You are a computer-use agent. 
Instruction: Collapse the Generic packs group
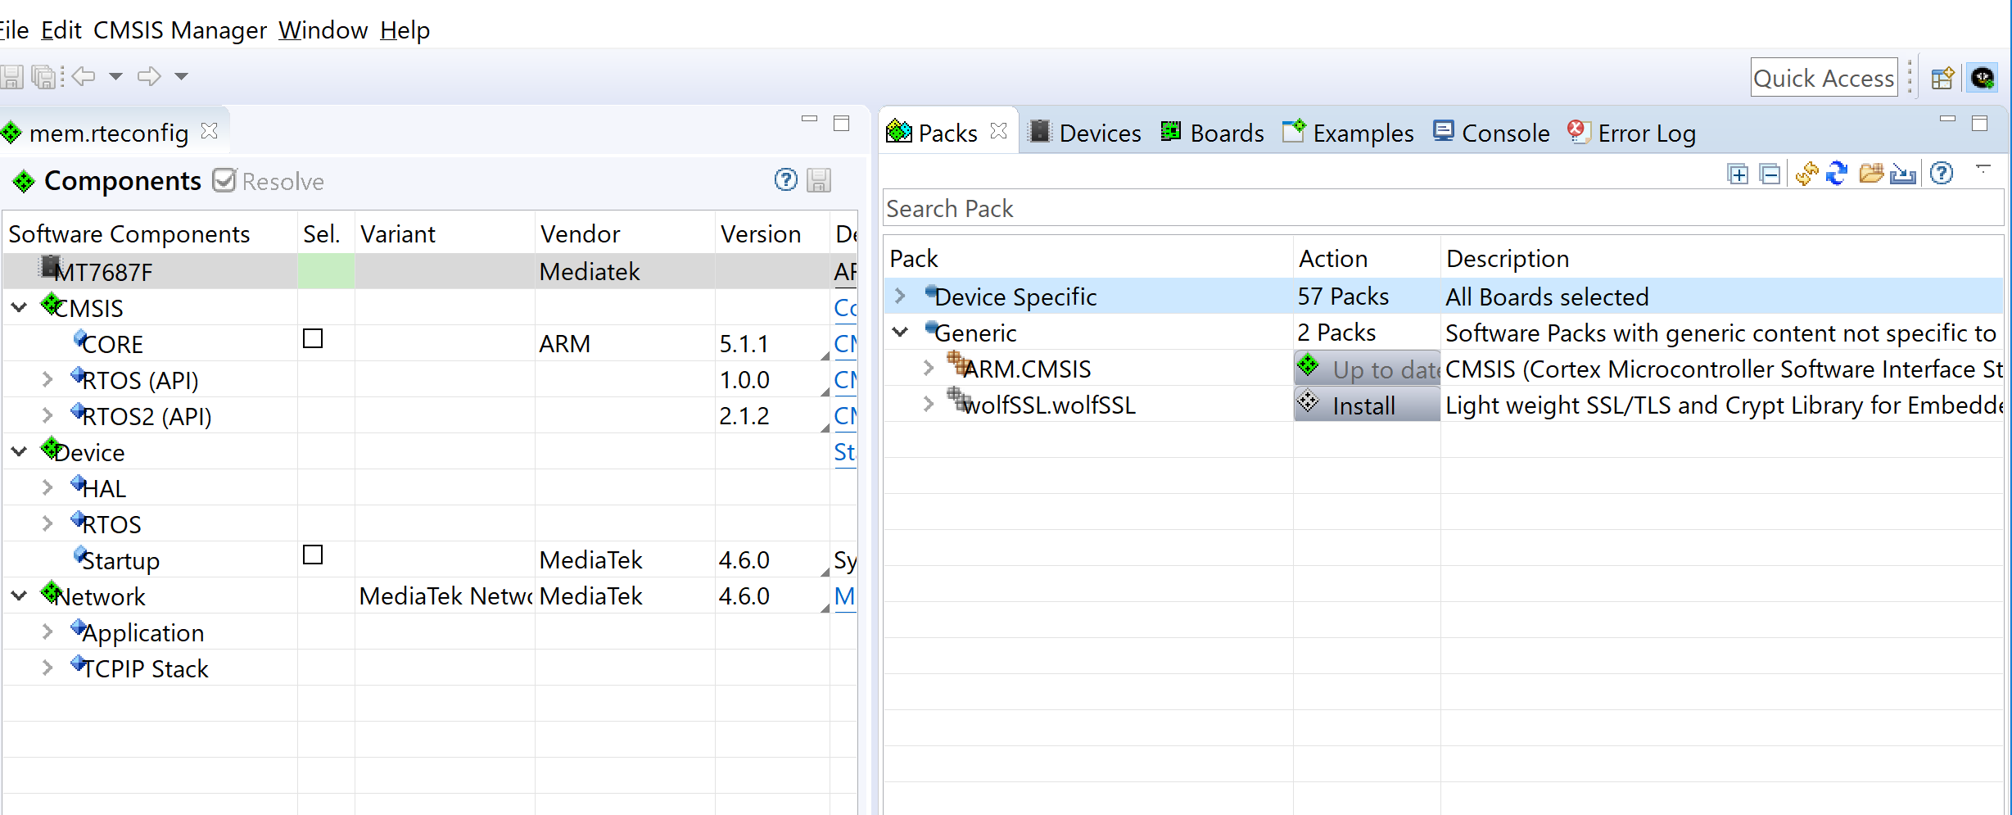tap(901, 332)
